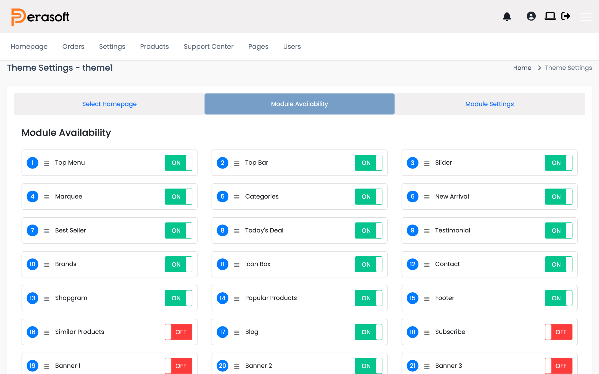Toggle the Footer module off
The height and width of the screenshot is (374, 599).
coord(559,298)
